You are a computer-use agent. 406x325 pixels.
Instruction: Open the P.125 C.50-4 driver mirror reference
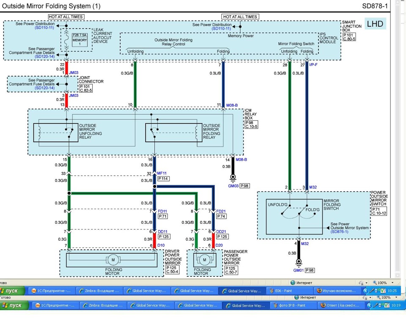coord(172,270)
